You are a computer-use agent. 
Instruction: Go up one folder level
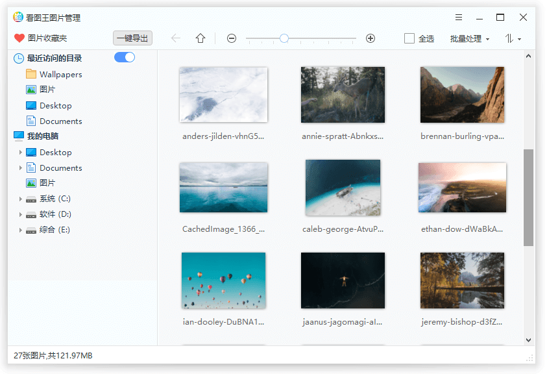point(201,38)
